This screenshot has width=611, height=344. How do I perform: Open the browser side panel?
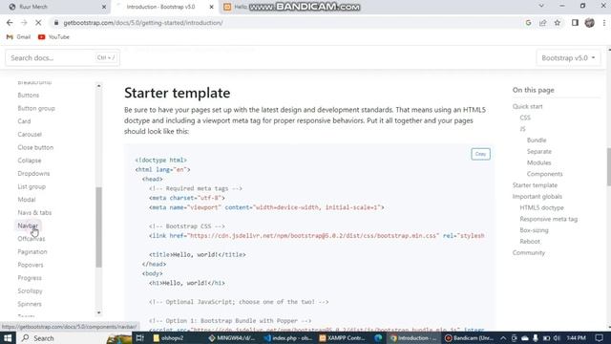pyautogui.click(x=575, y=23)
